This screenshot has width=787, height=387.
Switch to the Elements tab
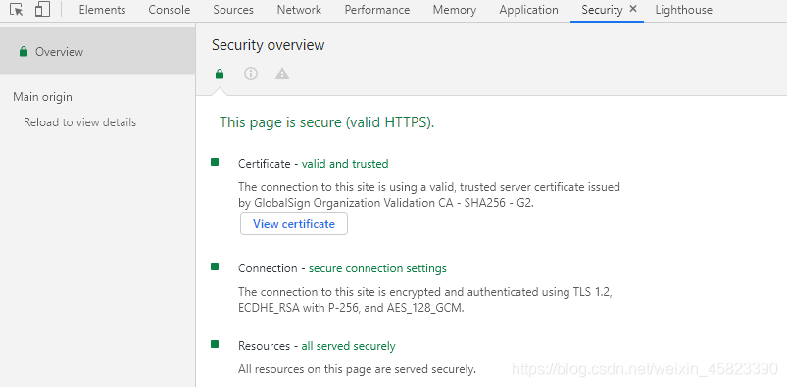102,10
